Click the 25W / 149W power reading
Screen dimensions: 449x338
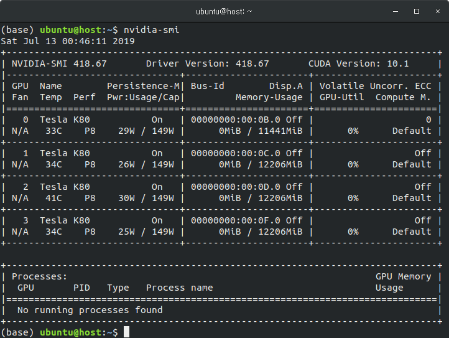point(146,232)
